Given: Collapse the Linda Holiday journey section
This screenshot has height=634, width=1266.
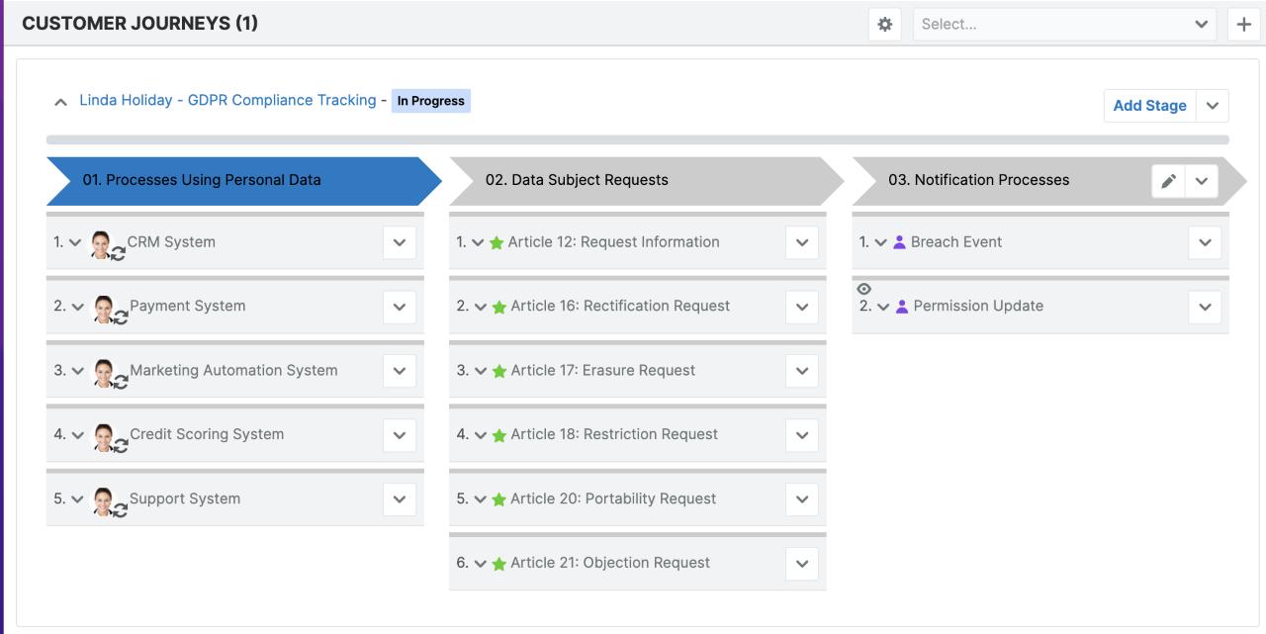Looking at the screenshot, I should point(61,102).
